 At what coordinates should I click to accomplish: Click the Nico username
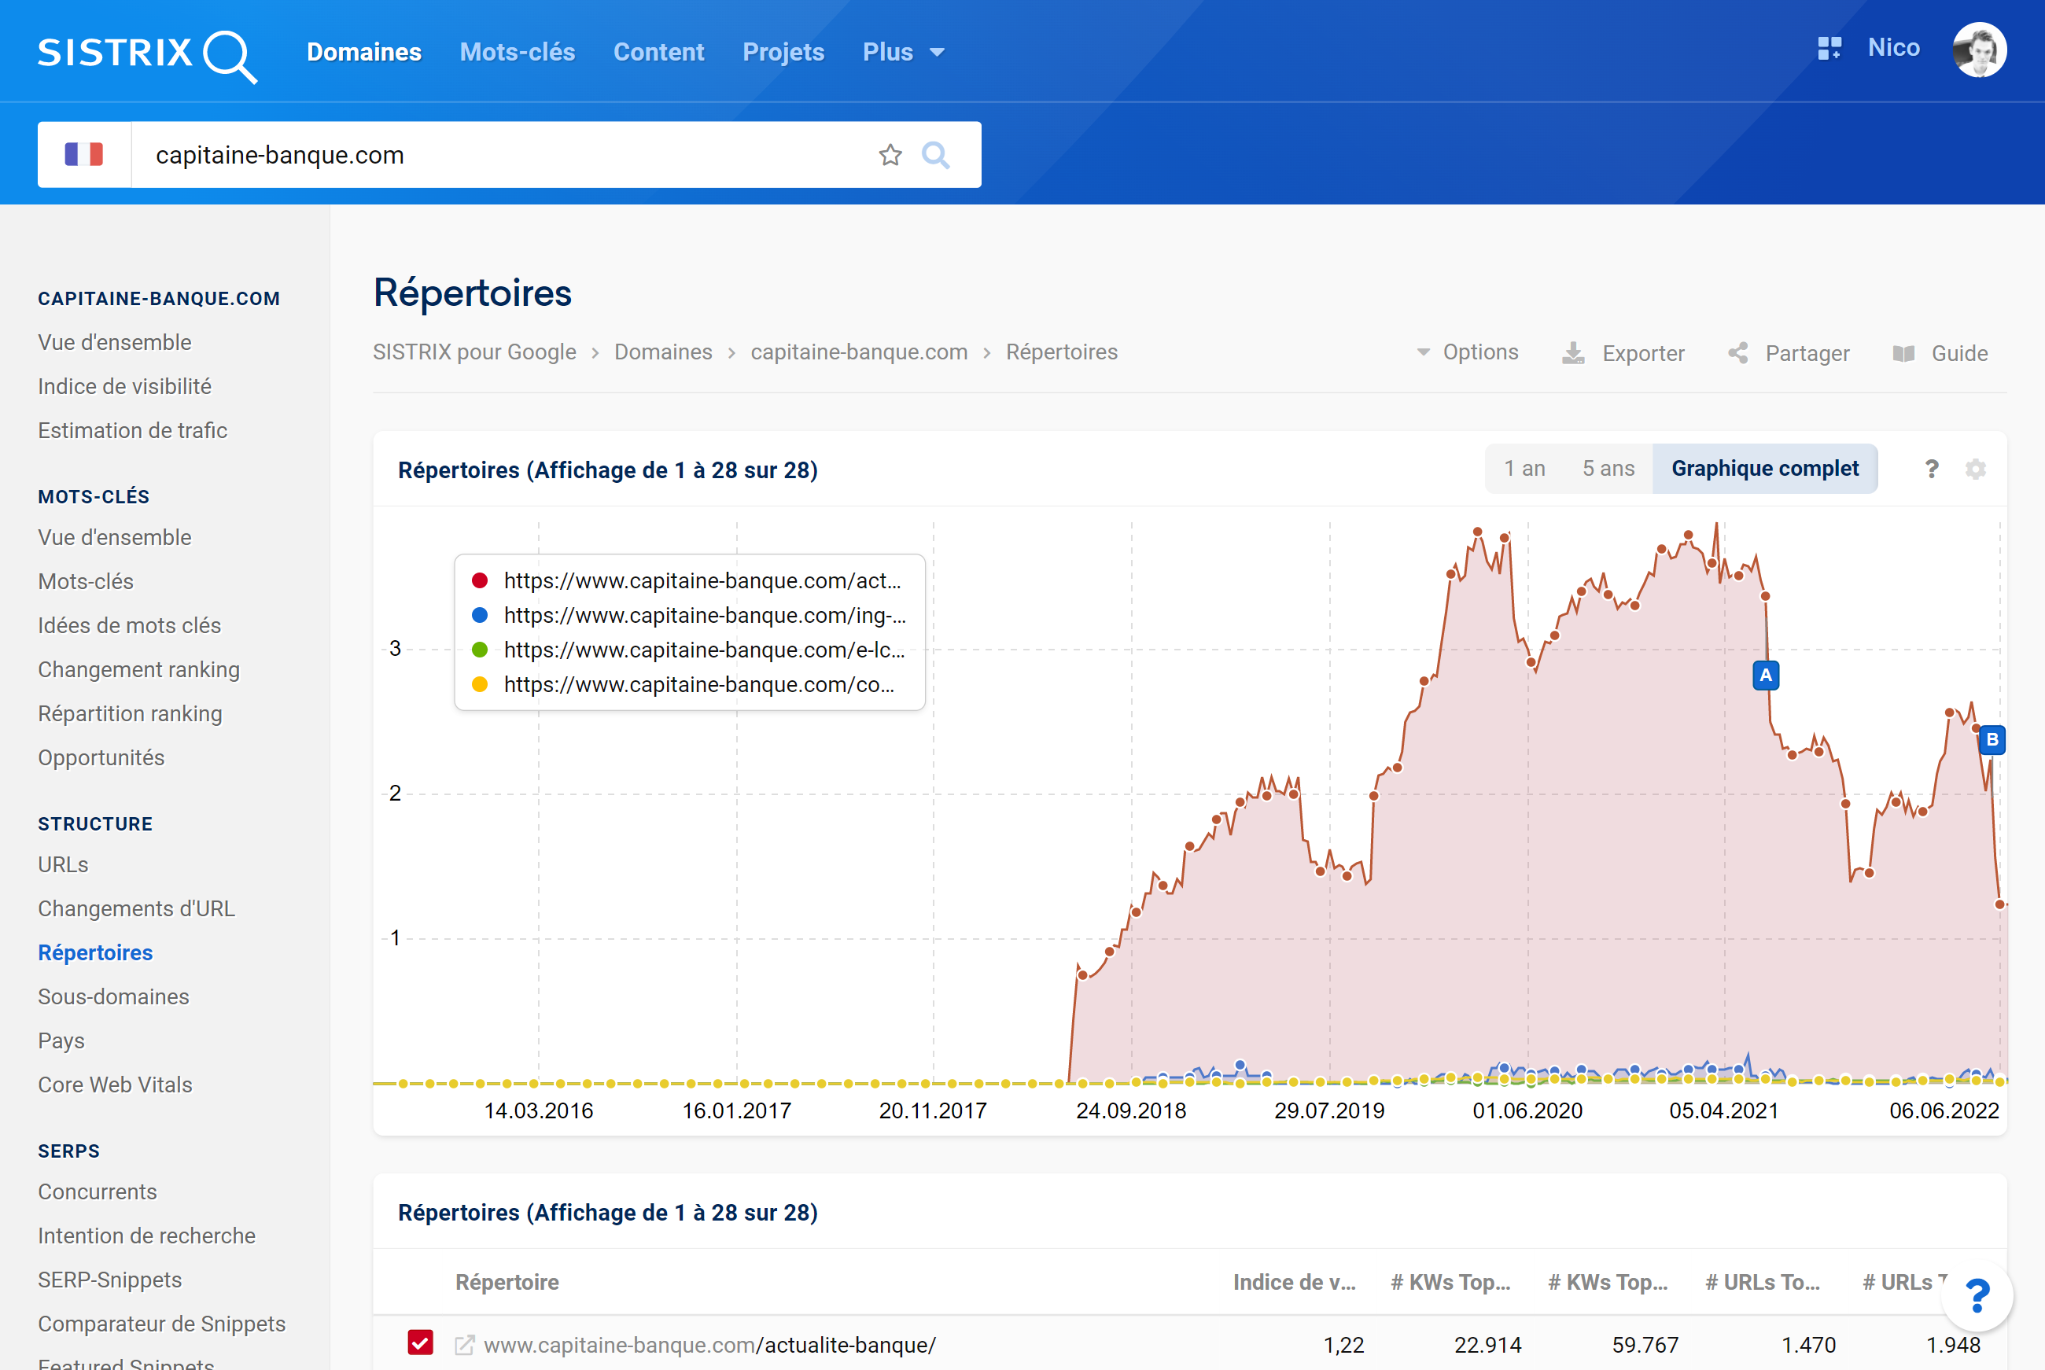1893,48
